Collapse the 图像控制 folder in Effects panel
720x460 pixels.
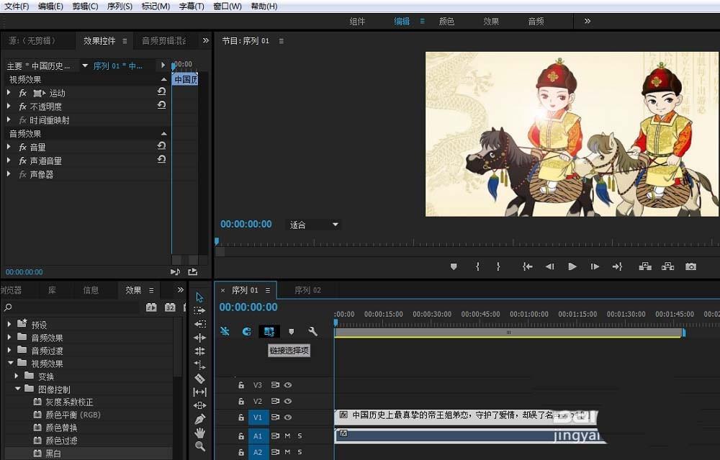[19, 389]
